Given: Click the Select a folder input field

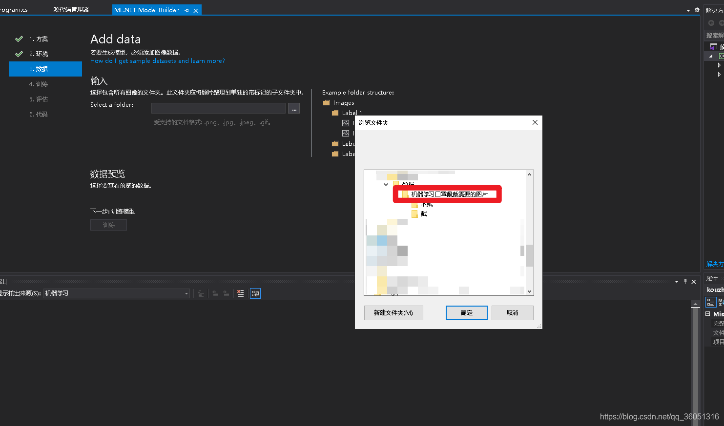Looking at the screenshot, I should pos(218,108).
